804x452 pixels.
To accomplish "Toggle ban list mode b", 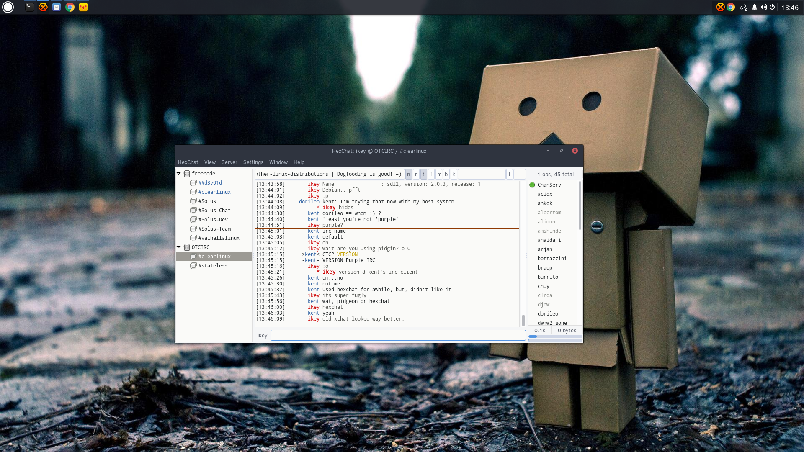I will point(446,174).
